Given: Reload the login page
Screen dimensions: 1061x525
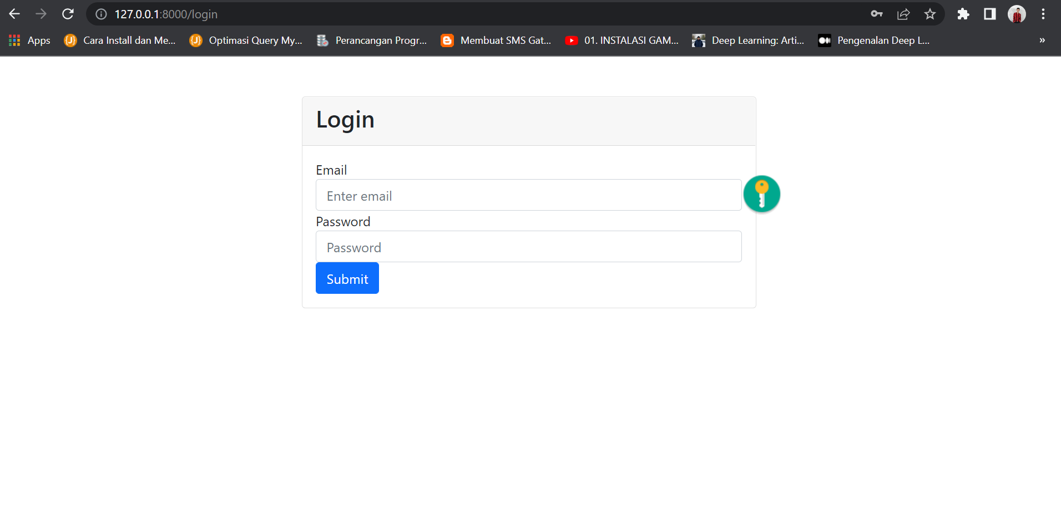Looking at the screenshot, I should (x=68, y=14).
